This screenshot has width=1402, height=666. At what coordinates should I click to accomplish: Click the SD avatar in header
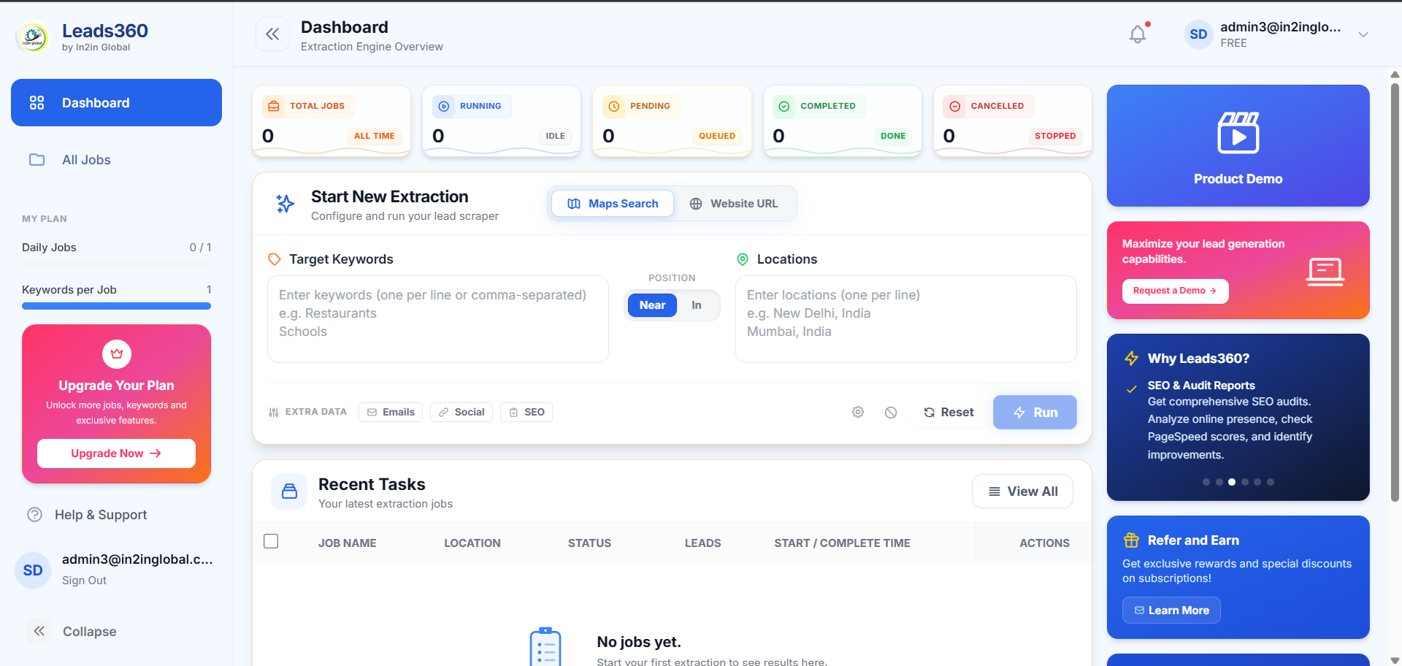point(1198,34)
